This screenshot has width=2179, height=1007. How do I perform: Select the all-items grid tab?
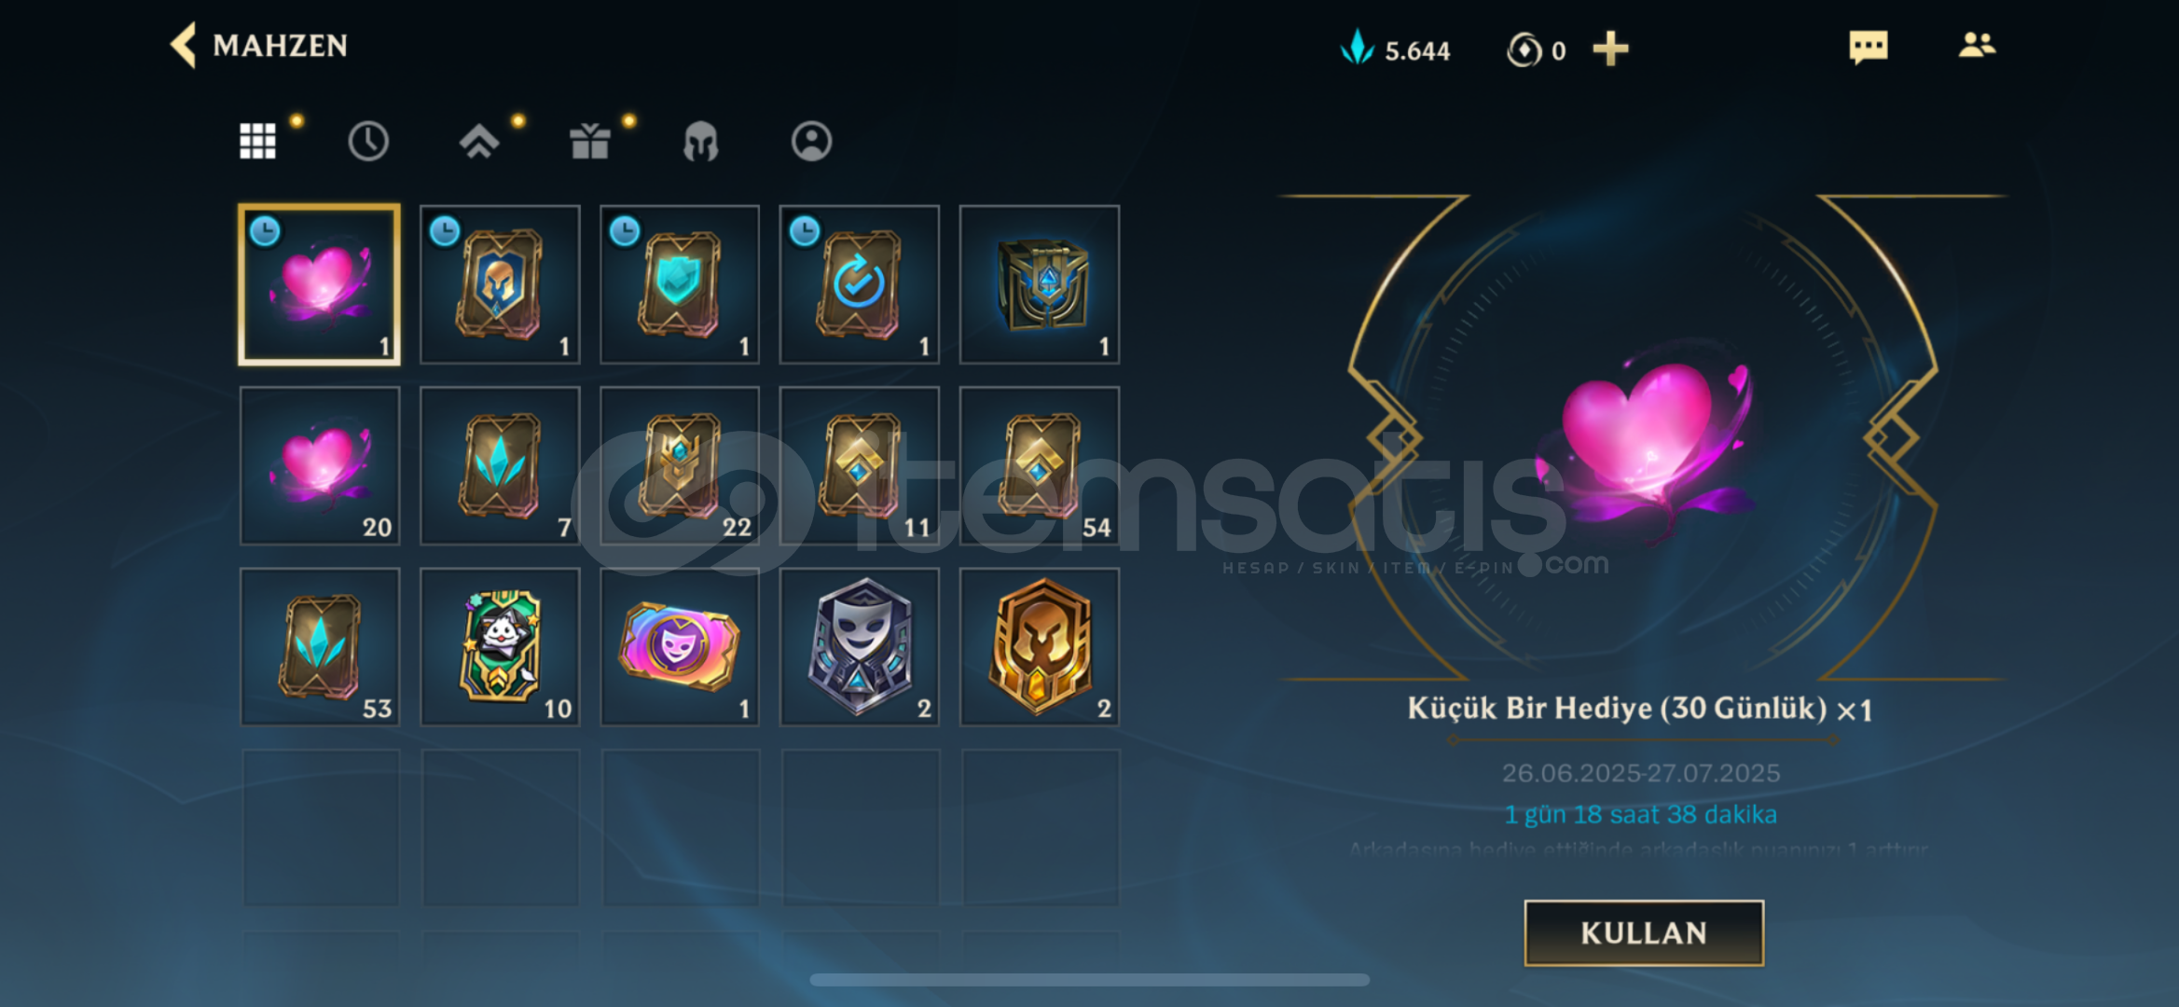click(257, 141)
